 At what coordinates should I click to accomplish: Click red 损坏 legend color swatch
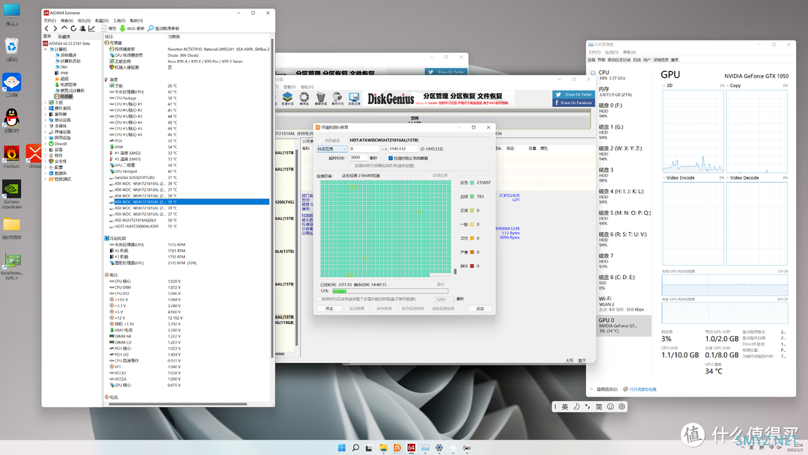point(471,266)
